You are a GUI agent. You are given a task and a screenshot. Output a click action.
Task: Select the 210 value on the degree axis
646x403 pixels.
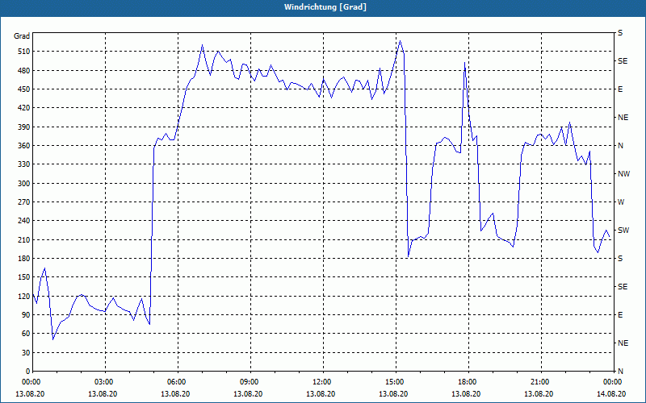24,239
